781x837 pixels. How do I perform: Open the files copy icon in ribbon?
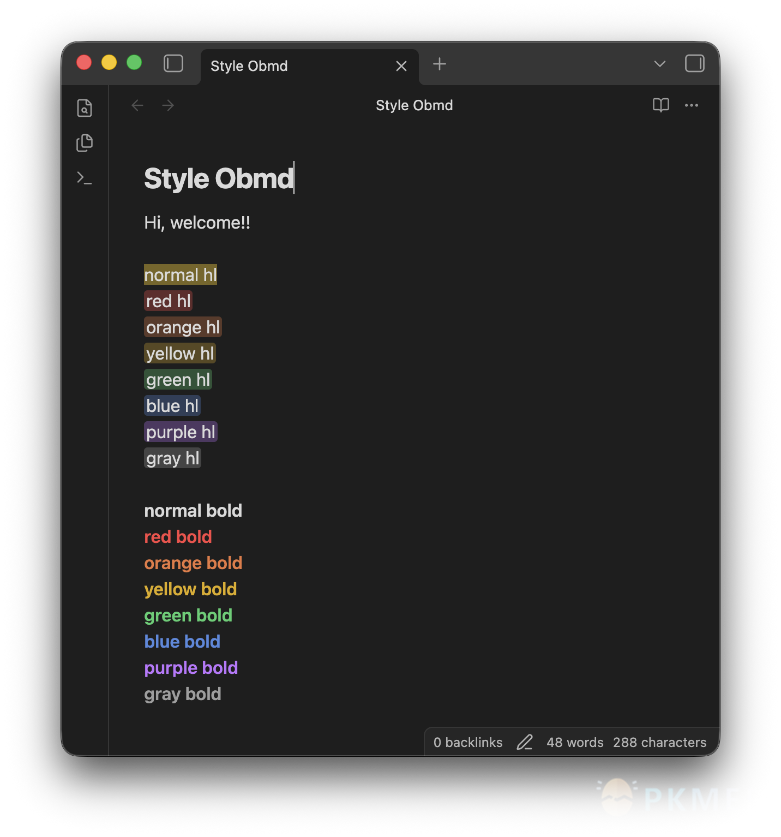point(85,143)
